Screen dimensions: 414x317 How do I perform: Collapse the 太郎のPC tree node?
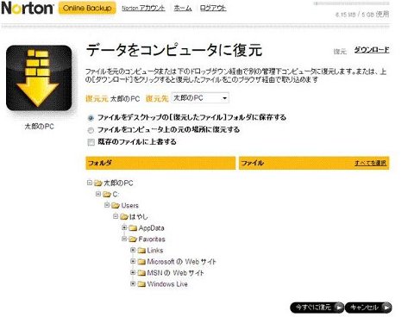pyautogui.click(x=90, y=183)
